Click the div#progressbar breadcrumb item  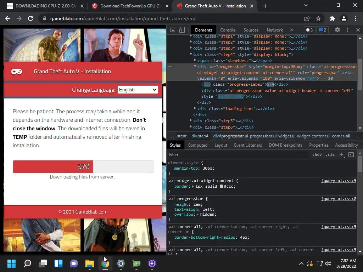pyautogui.click(x=281, y=136)
